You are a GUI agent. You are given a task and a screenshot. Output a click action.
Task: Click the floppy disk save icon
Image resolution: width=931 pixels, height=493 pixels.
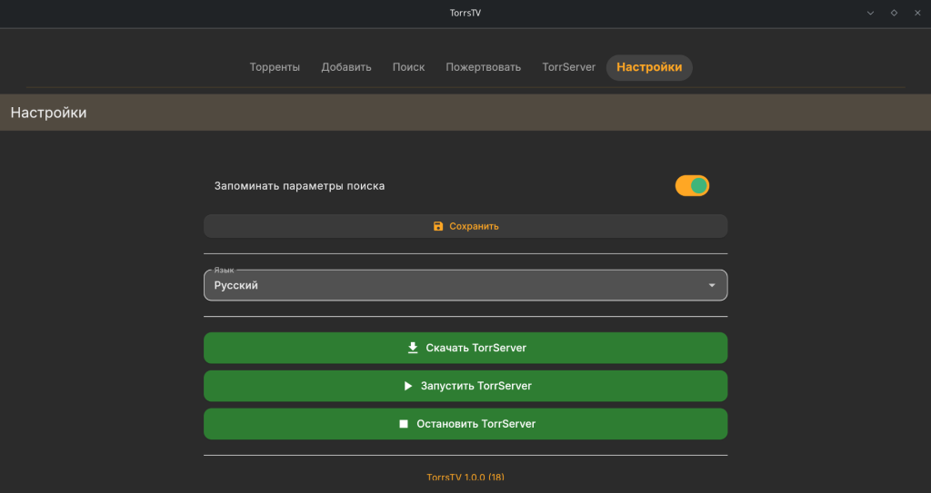(x=438, y=226)
